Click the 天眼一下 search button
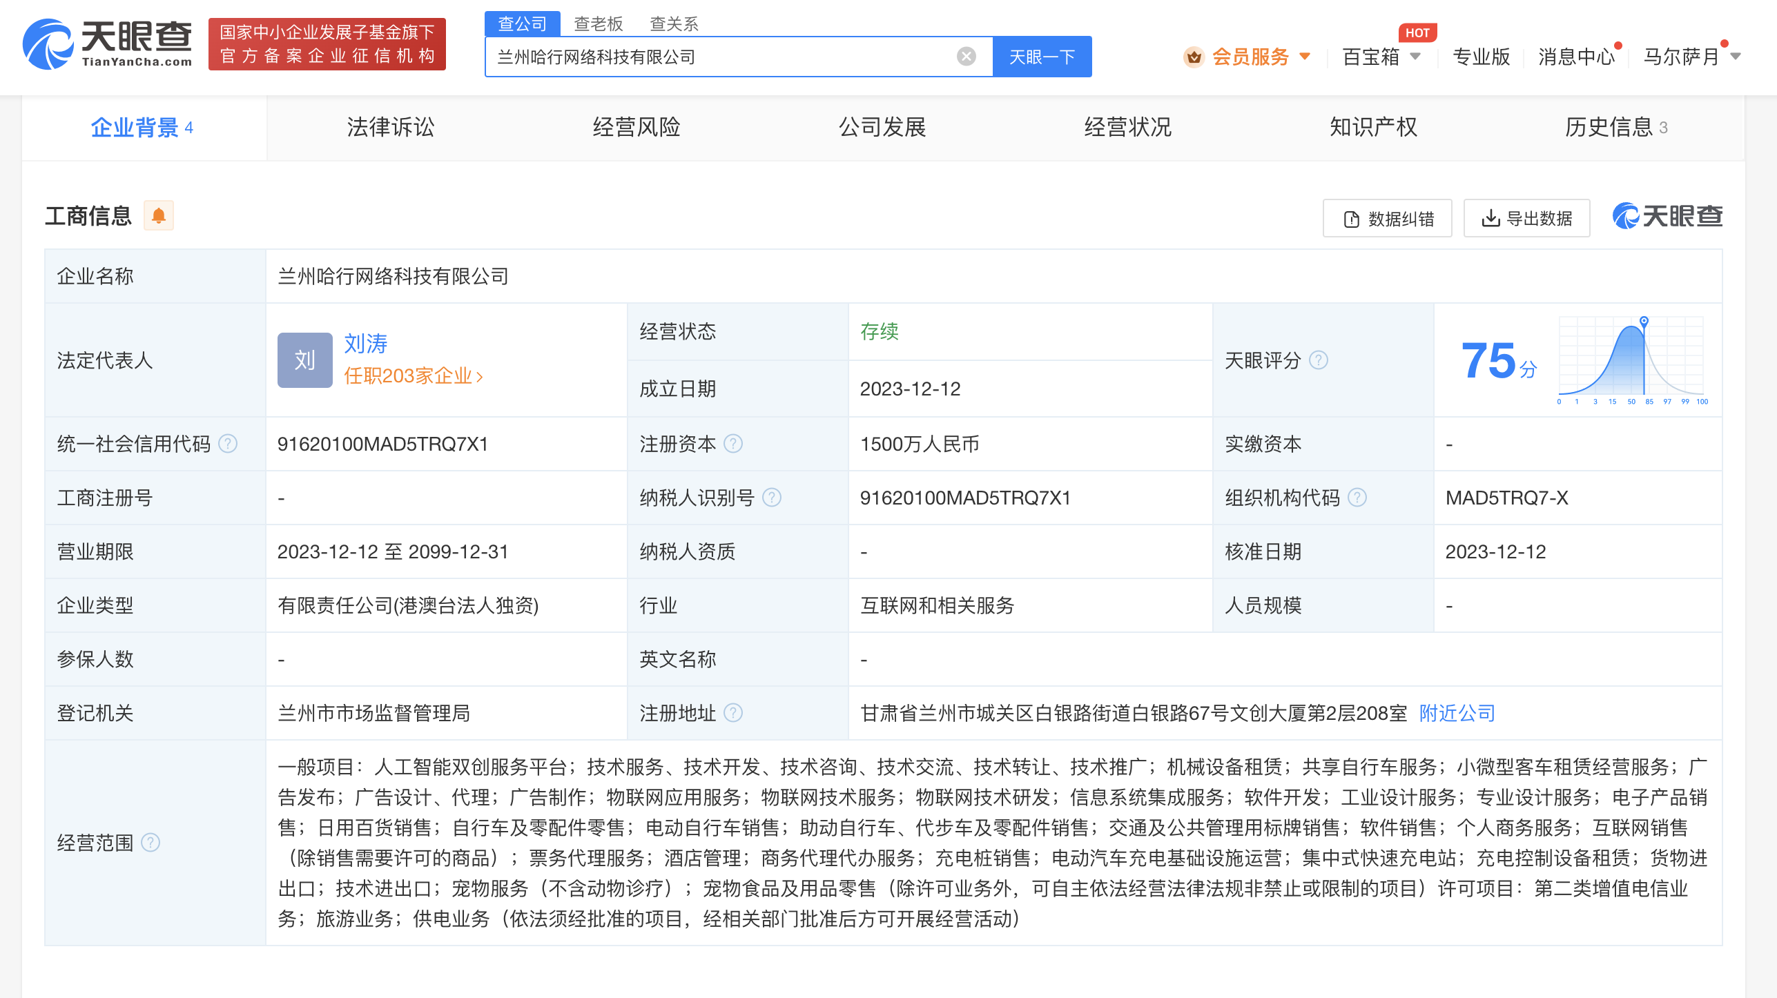The width and height of the screenshot is (1777, 998). click(x=1041, y=57)
